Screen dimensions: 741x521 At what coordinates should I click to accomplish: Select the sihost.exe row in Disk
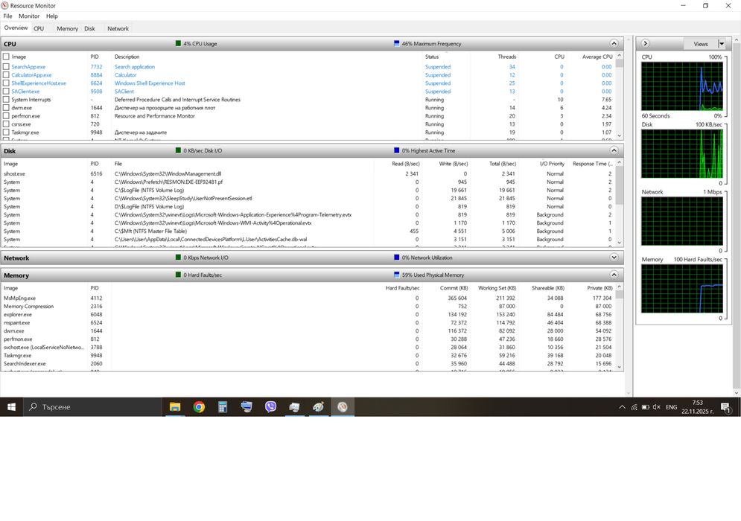308,174
